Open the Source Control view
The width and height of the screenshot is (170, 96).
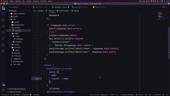(x=3, y=20)
